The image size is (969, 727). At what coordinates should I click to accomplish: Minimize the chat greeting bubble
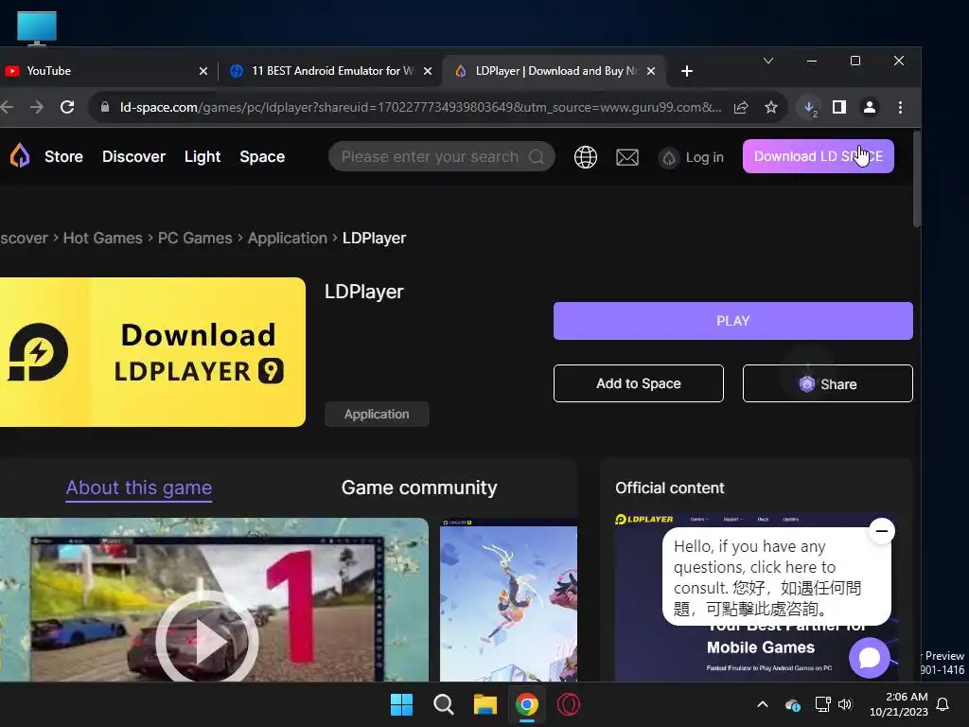click(x=882, y=531)
